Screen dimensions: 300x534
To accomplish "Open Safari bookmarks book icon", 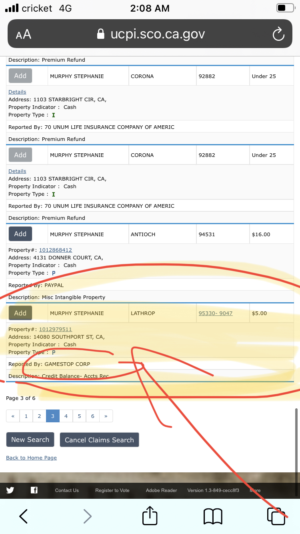I will [x=213, y=516].
